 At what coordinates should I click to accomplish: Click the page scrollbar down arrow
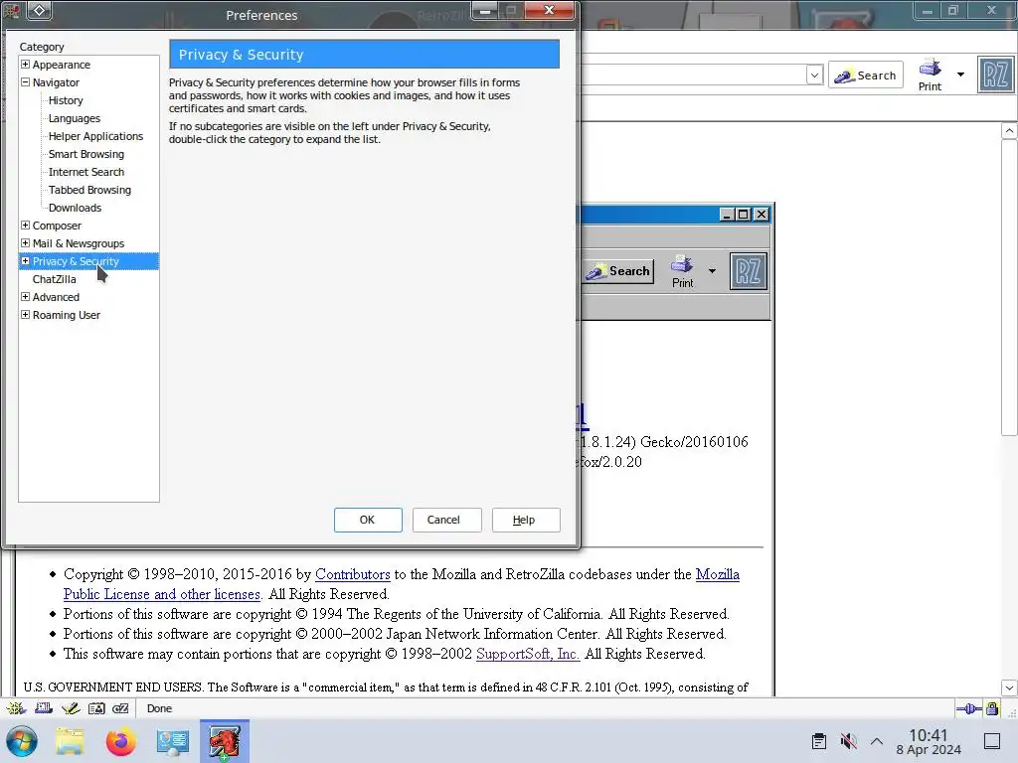coord(1009,687)
